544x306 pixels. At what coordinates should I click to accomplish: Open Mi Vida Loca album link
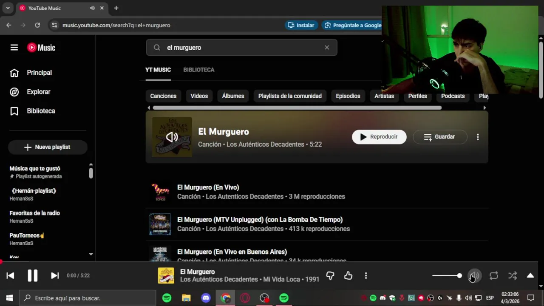tap(282, 279)
